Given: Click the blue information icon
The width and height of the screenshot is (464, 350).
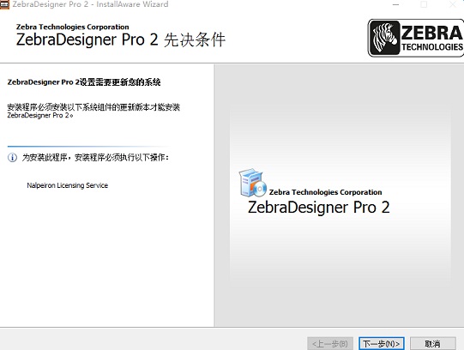Looking at the screenshot, I should (12, 157).
